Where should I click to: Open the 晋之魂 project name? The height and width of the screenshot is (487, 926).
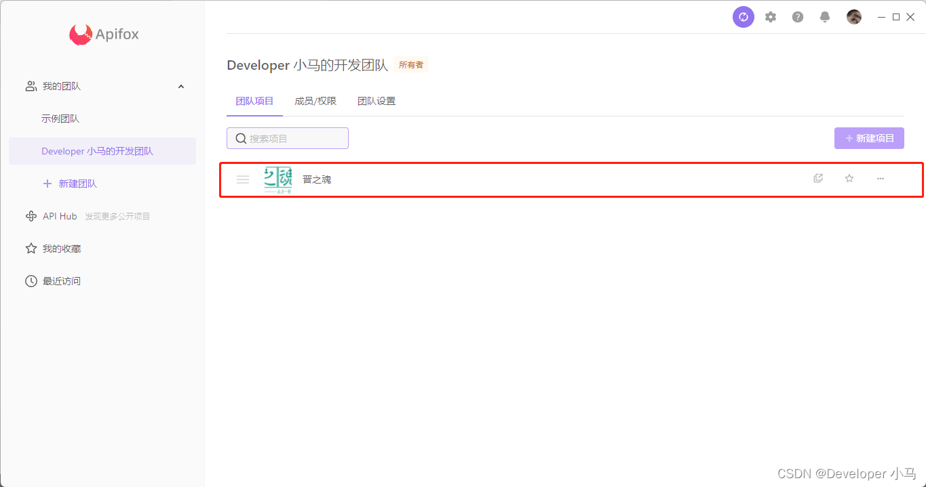point(317,179)
